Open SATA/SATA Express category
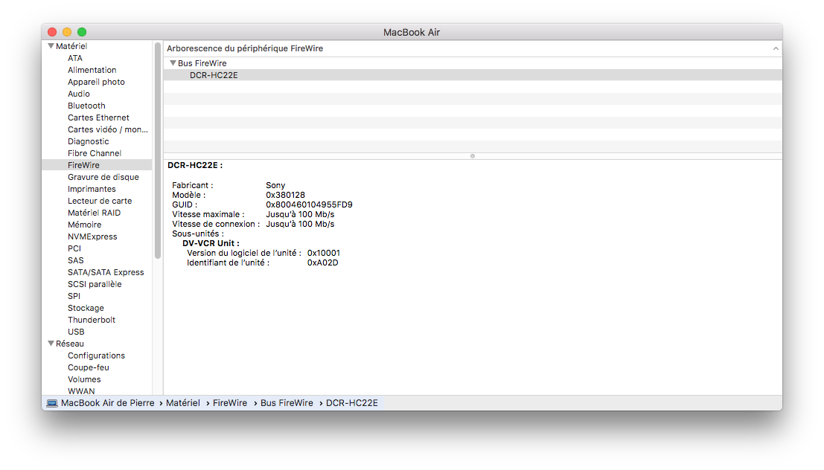This screenshot has width=824, height=470. (x=106, y=272)
